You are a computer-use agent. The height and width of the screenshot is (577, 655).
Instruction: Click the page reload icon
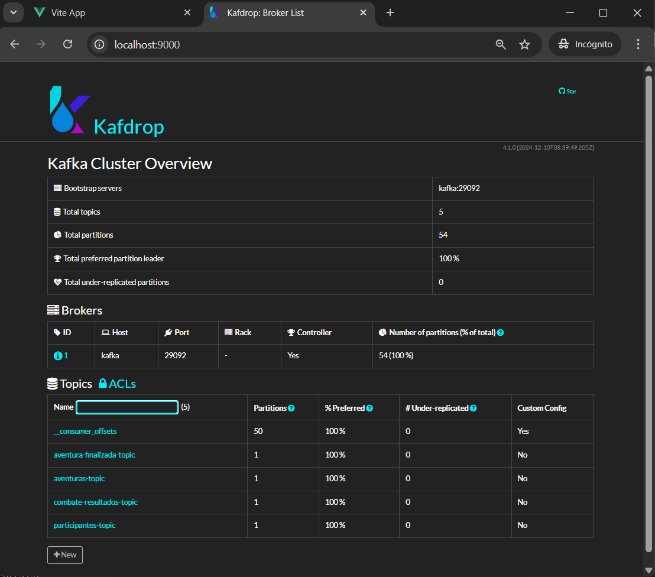click(67, 44)
